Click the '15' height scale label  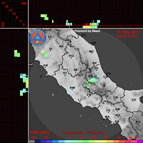(x=7, y=7)
